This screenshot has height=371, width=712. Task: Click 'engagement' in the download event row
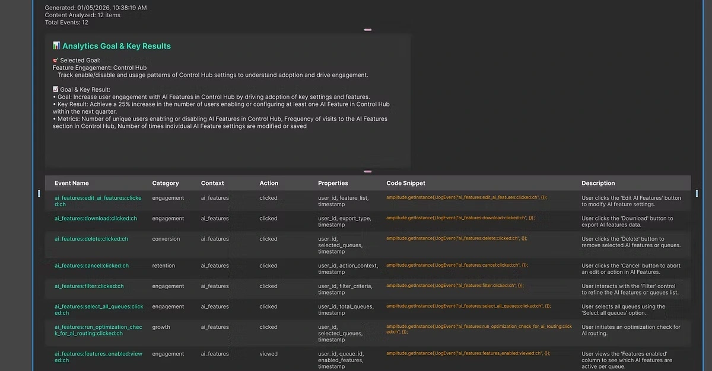(168, 218)
